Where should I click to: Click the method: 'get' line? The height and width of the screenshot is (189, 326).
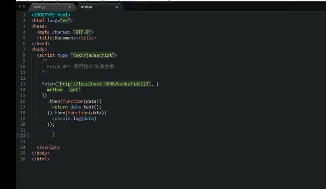click(64, 89)
